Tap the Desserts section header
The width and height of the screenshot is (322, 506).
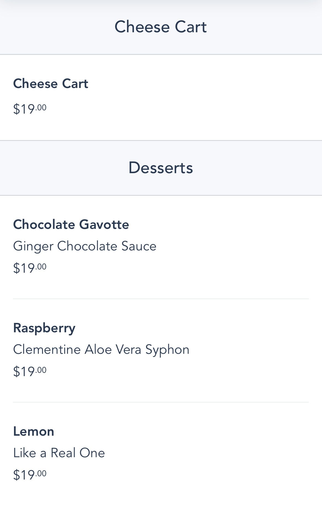[x=161, y=168]
